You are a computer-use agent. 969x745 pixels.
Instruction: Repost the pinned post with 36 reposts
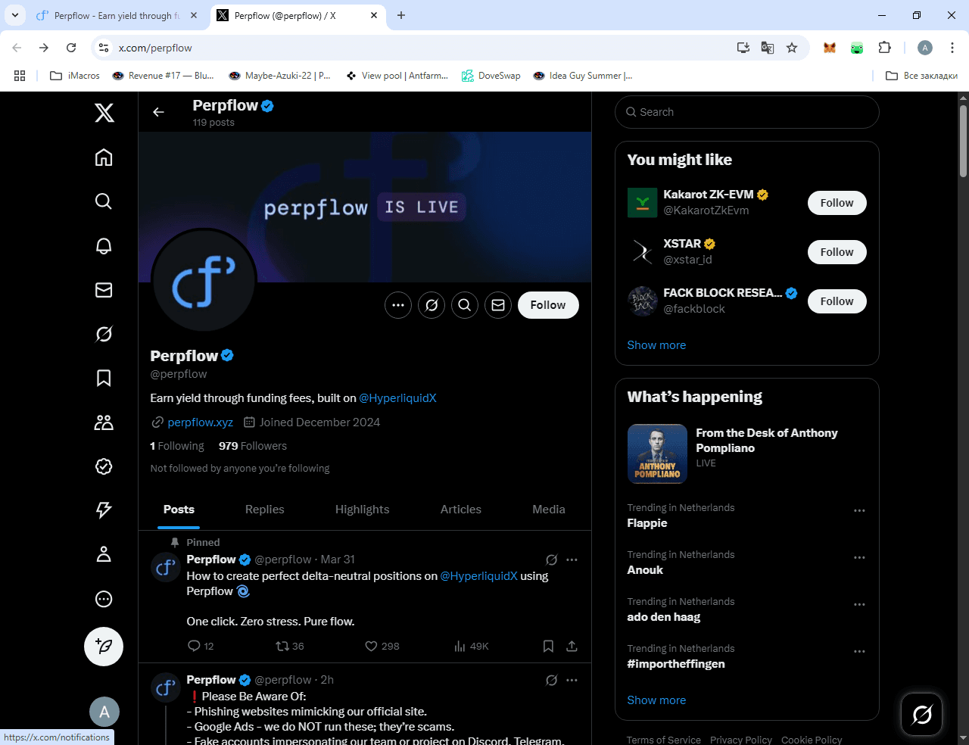coord(290,646)
